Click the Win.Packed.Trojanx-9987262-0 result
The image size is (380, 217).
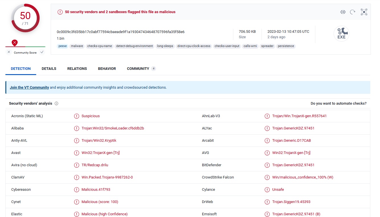point(107,177)
